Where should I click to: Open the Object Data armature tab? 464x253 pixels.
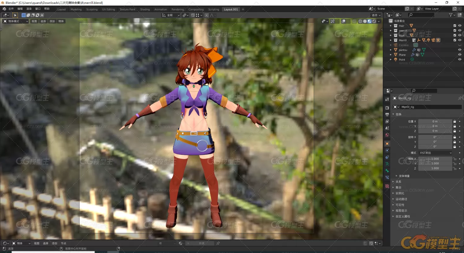387,164
